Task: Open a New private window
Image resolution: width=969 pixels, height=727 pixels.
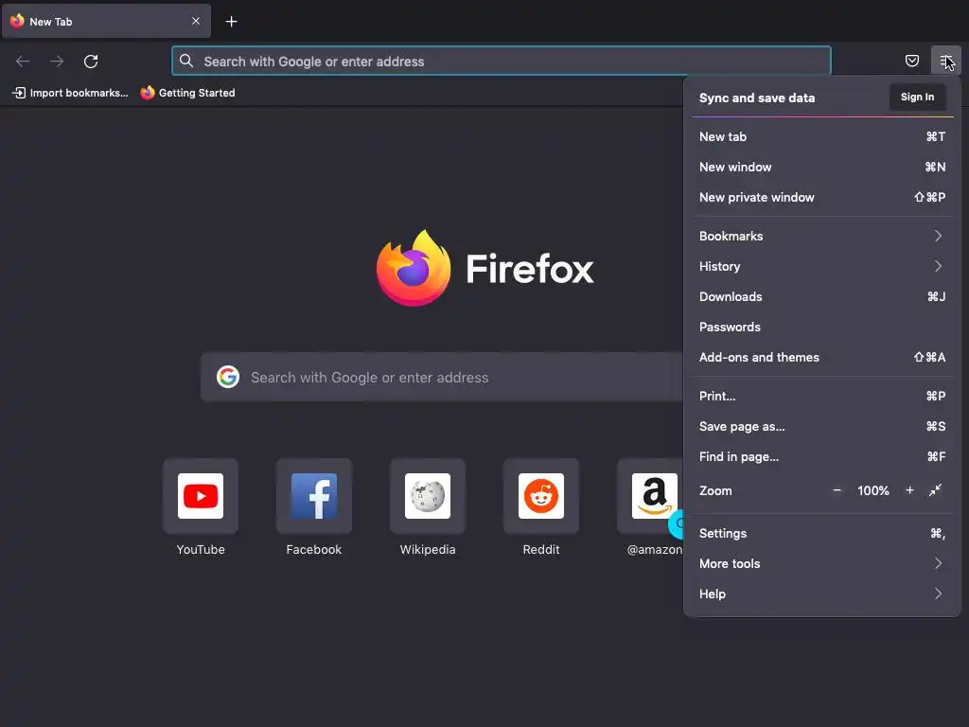Action: coord(822,197)
